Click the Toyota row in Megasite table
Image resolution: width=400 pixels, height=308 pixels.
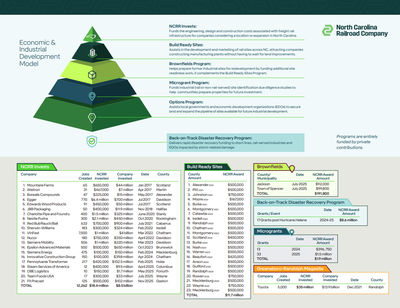(320, 287)
